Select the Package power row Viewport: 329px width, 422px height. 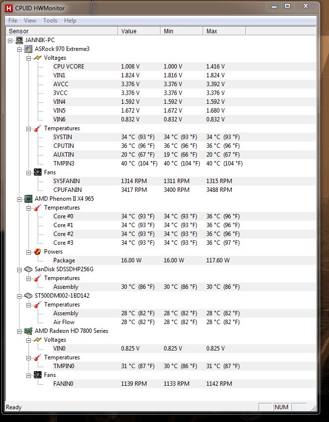(x=184, y=260)
